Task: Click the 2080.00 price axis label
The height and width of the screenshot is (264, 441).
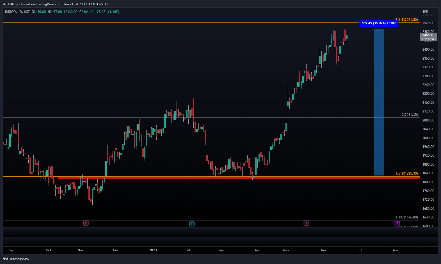Action: (428, 120)
